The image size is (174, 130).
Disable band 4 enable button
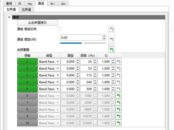pos(27,82)
